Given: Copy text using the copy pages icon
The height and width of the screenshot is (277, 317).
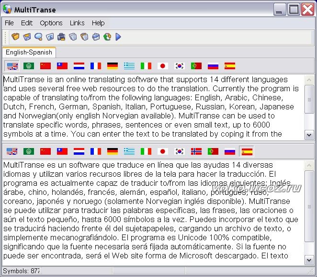Looking at the screenshot, I should click(x=73, y=37).
